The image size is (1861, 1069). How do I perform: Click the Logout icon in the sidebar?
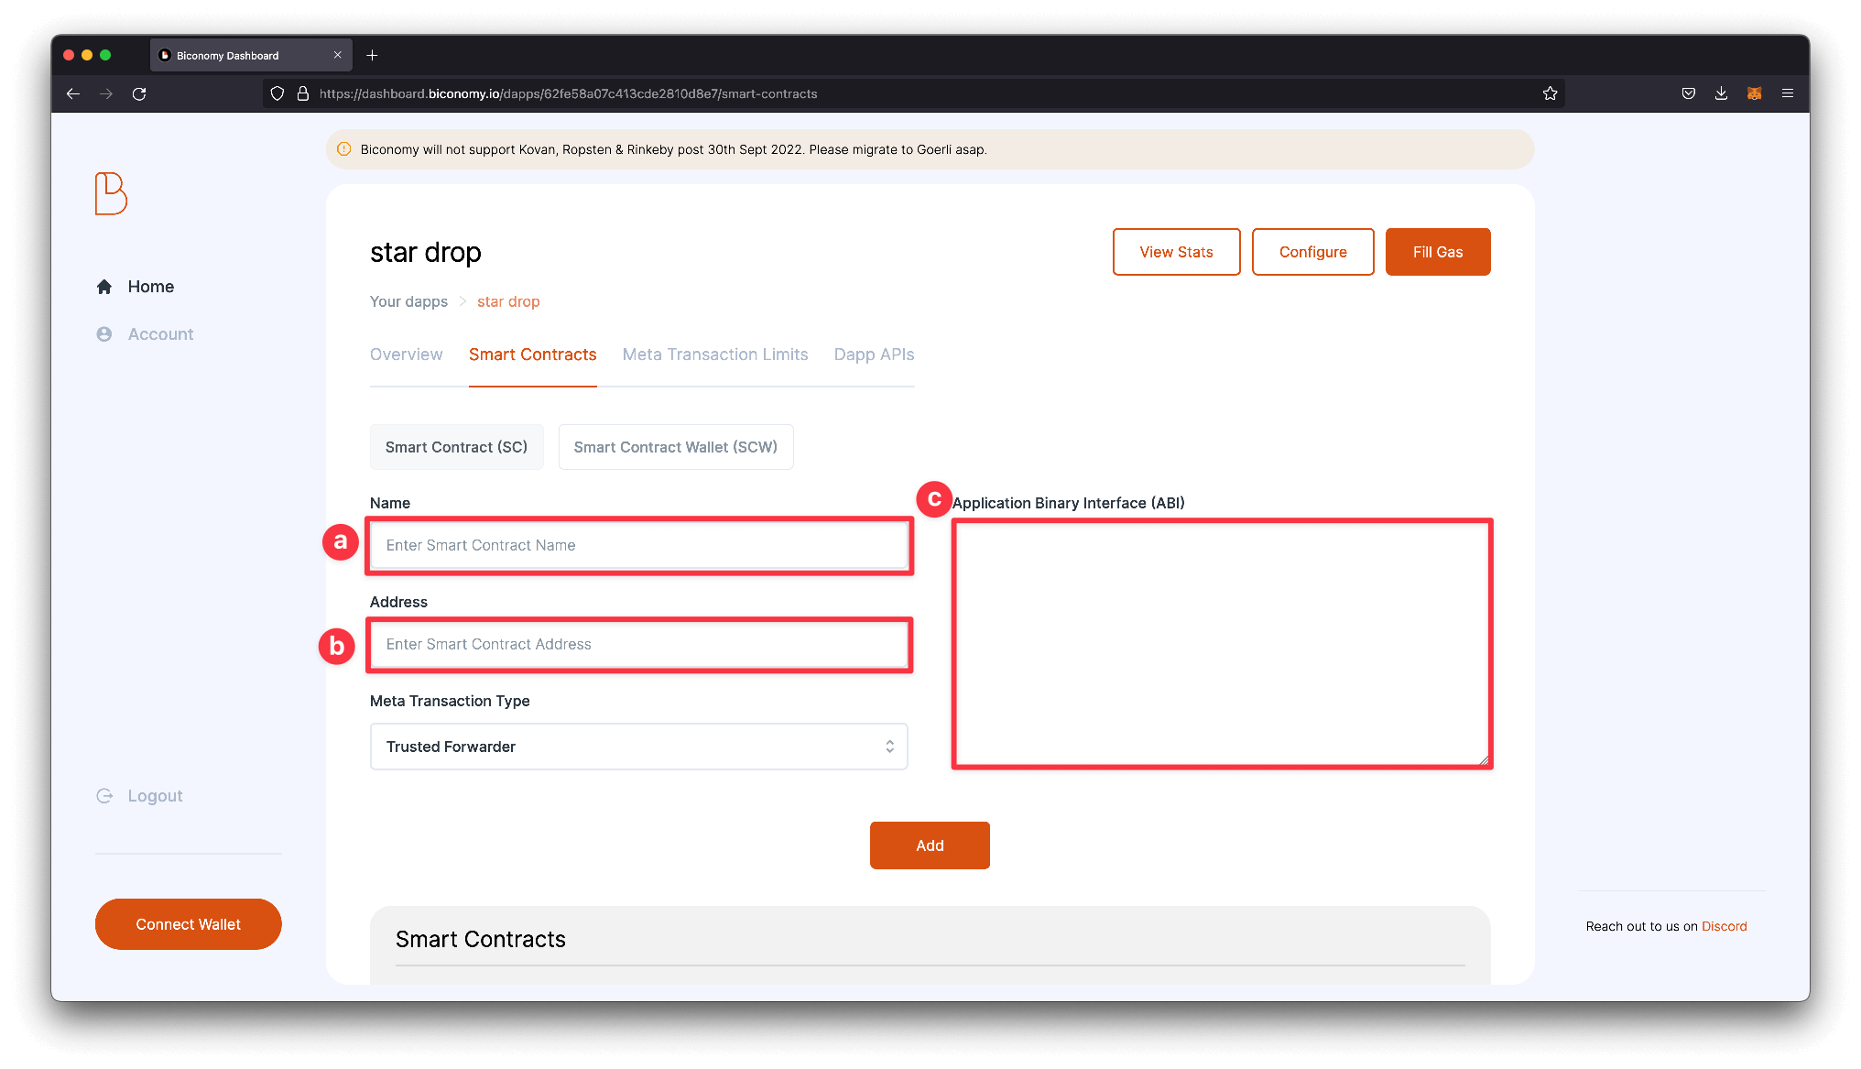(x=103, y=795)
